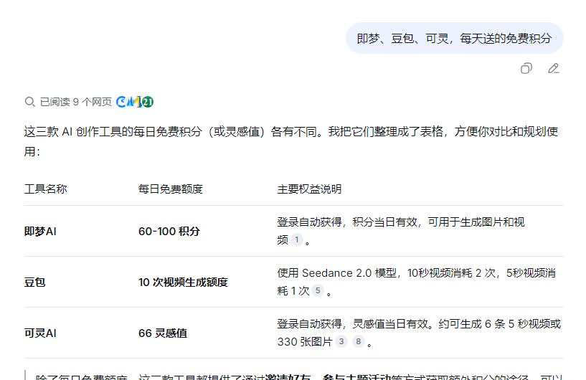The image size is (586, 380).
Task: Copy the user message with the copy icon
Action: click(526, 68)
